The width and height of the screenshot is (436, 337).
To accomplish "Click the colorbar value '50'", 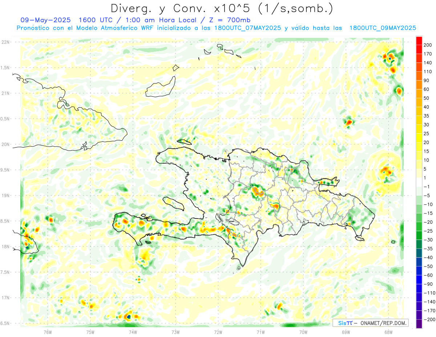I will [x=427, y=98].
